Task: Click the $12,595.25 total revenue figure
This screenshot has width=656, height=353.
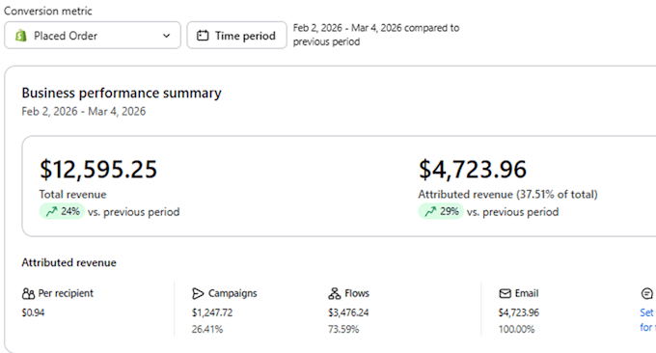Action: [98, 170]
